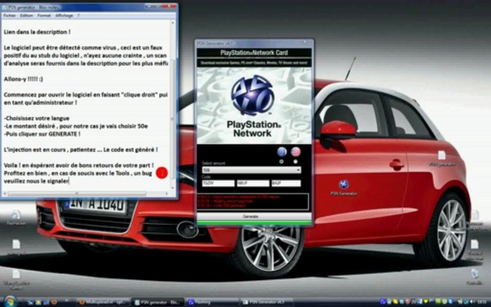Open the topmost desktop icon on the left edge
The image size is (491, 307).
click(16, 217)
